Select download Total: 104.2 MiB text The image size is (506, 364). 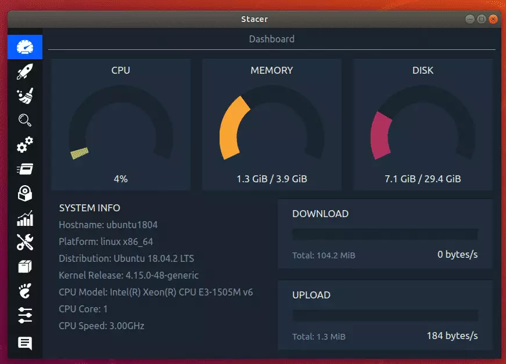coord(324,255)
